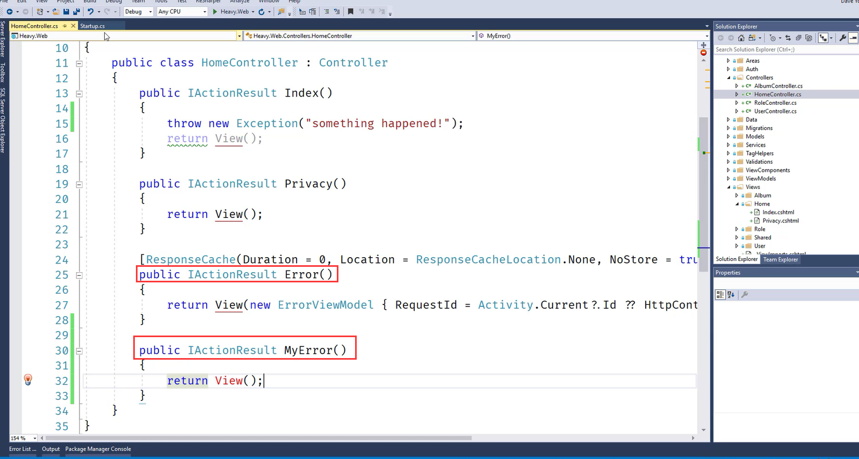859x459 pixels.
Task: Click the Save All toolbar icon
Action: point(76,11)
